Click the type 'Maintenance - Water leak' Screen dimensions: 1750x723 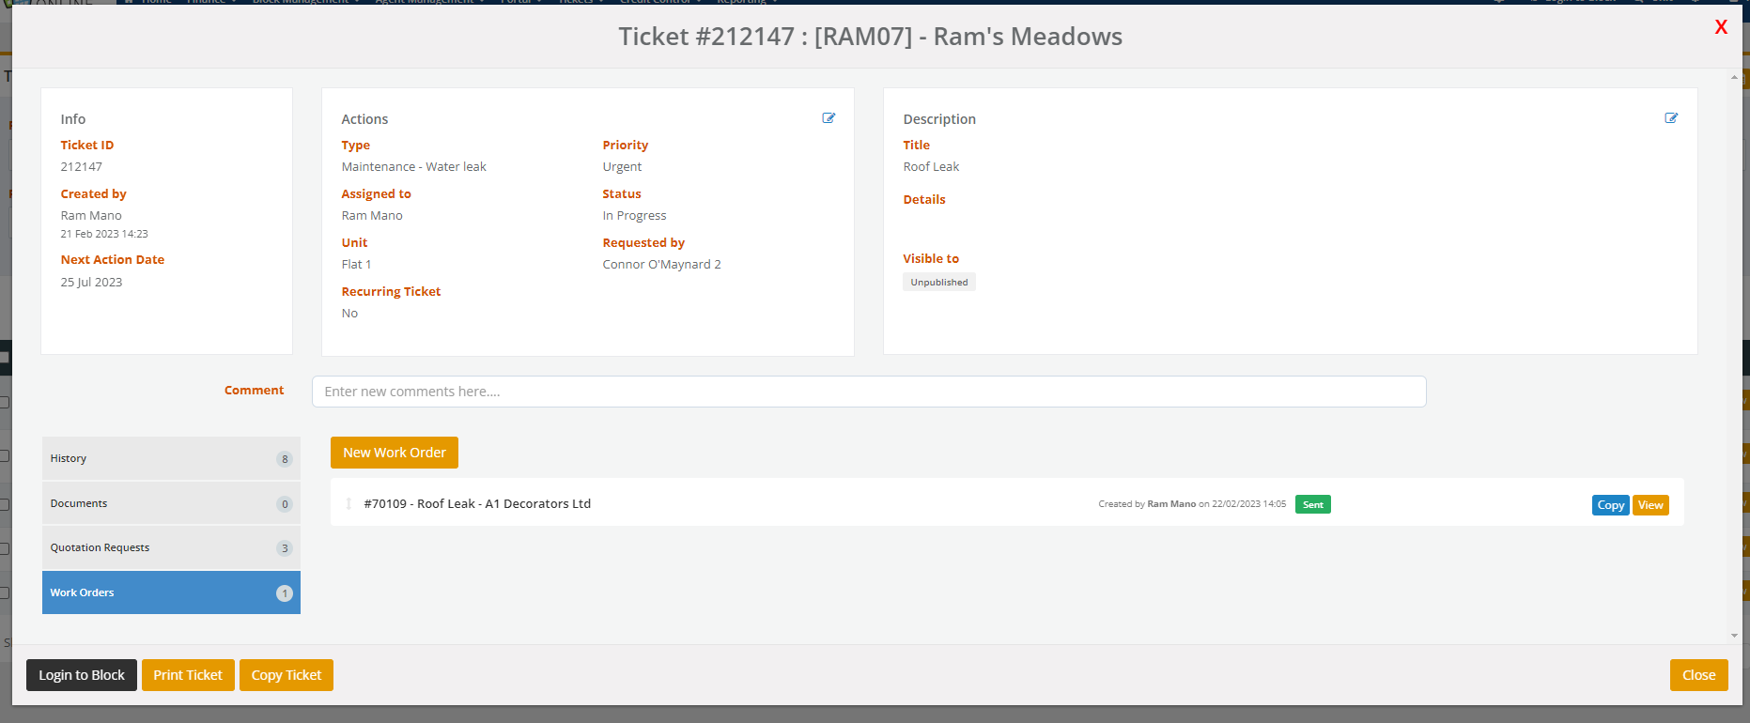coord(414,167)
